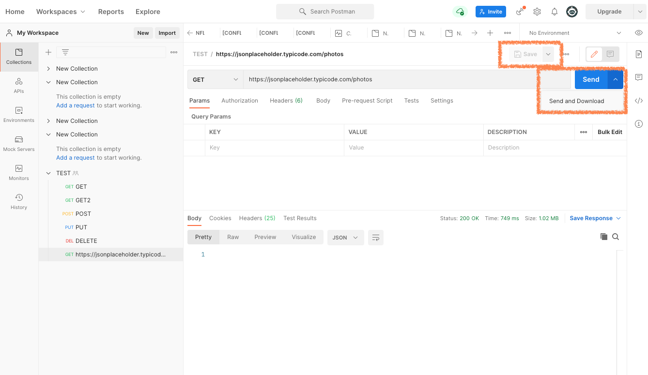Open the new tab plus icon
The image size is (648, 375).
(x=490, y=33)
